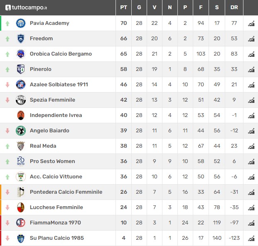Sort table by PT column header

click(x=123, y=7)
